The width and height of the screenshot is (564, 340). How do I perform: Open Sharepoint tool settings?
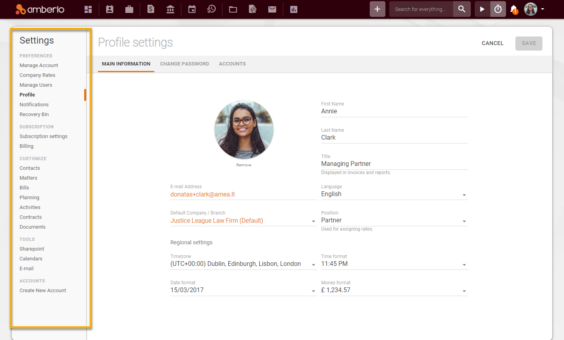[x=32, y=249]
